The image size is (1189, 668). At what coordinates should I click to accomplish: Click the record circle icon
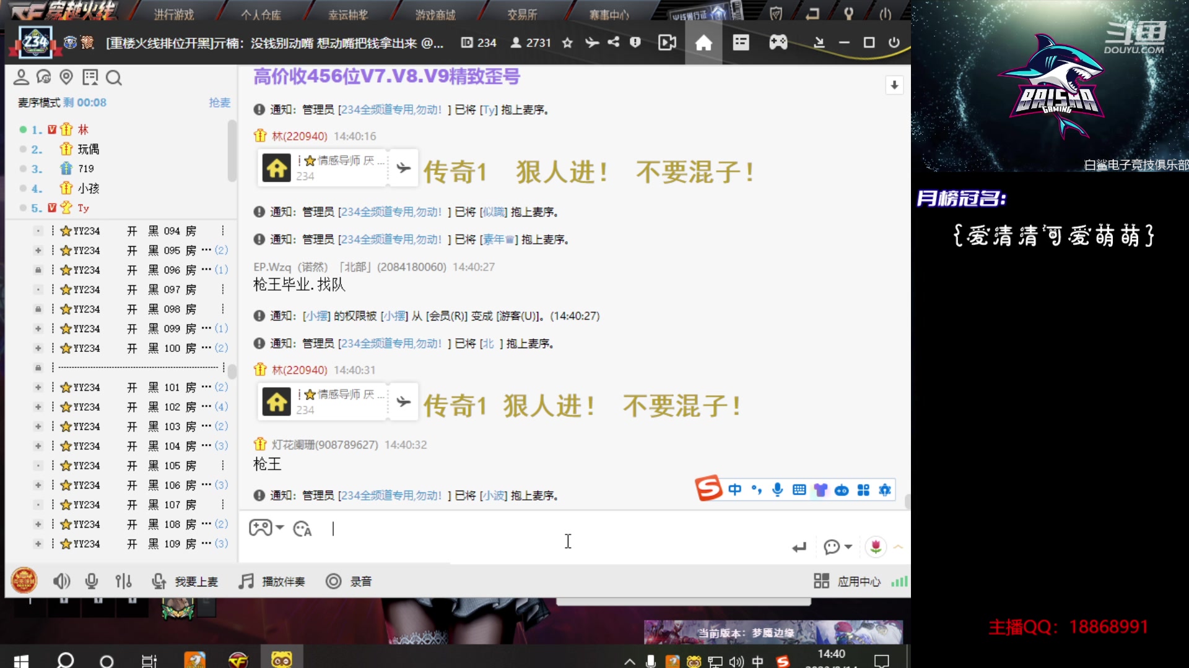coord(334,581)
